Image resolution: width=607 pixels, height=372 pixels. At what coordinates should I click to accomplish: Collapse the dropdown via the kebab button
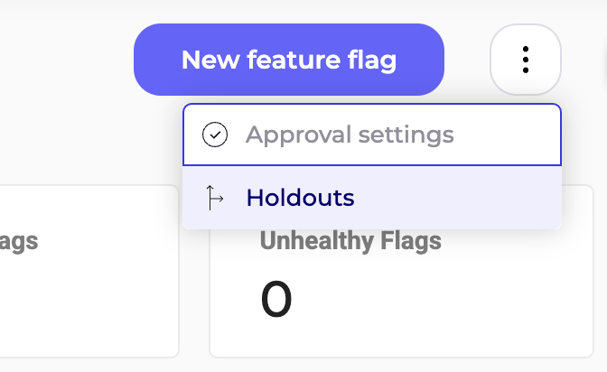(x=526, y=60)
